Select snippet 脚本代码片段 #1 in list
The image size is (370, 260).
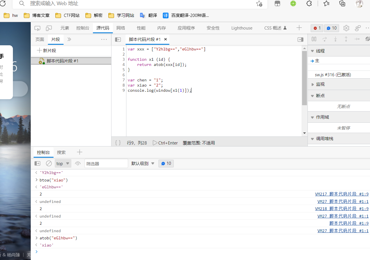coord(71,61)
